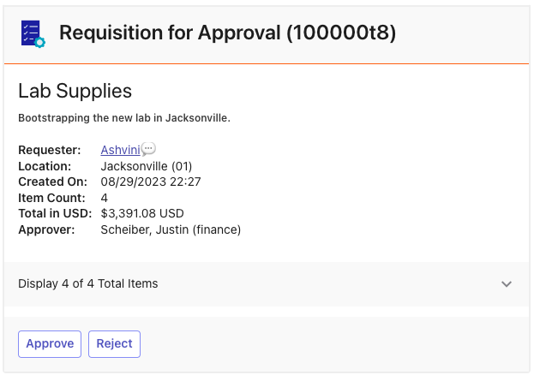Click approver name Scheiber, Justin (finance)
This screenshot has width=534, height=375.
[x=171, y=229]
